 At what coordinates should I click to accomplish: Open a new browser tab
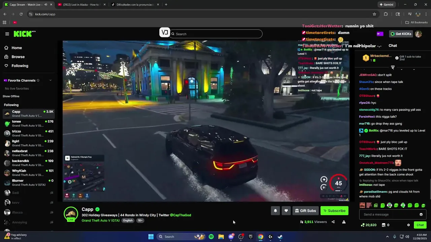pyautogui.click(x=166, y=5)
